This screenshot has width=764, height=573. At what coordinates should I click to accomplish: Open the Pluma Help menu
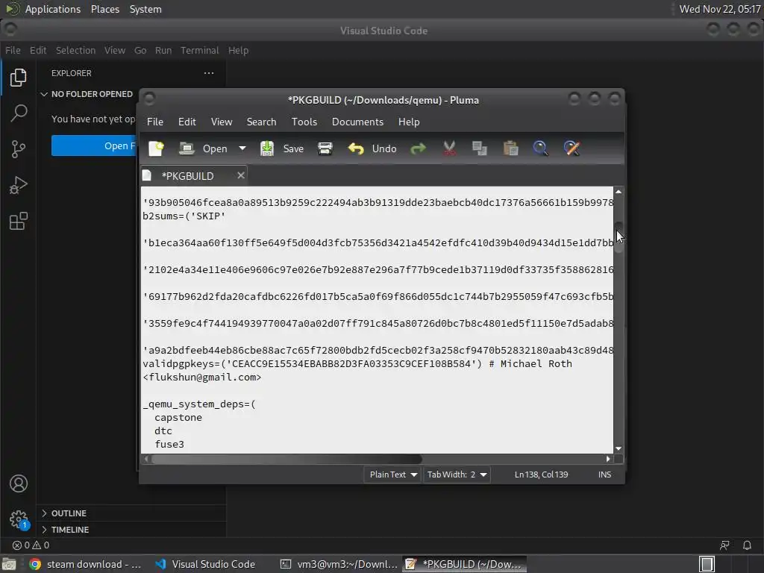[x=409, y=122]
